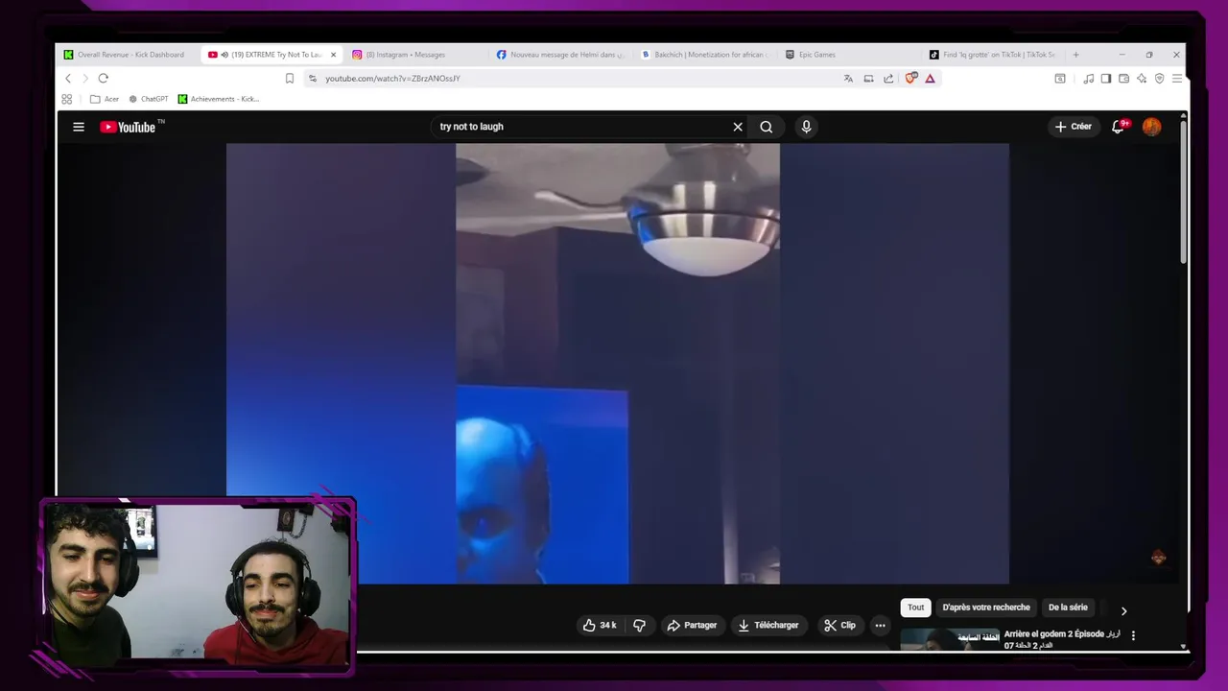Viewport: 1228px width, 691px height.
Task: Go back in the browser
Action: (68, 78)
